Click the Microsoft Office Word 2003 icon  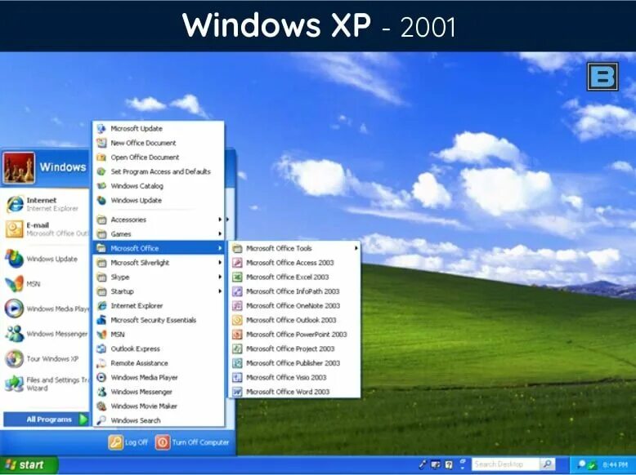click(x=237, y=392)
